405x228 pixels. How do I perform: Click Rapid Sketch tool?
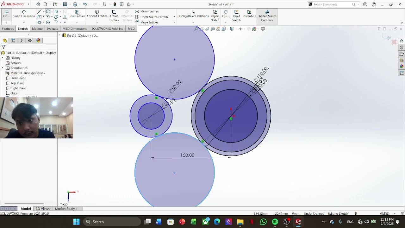coord(236,16)
